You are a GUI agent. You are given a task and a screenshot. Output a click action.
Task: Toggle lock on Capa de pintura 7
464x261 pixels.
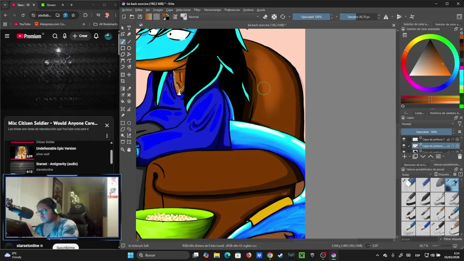pyautogui.click(x=448, y=139)
